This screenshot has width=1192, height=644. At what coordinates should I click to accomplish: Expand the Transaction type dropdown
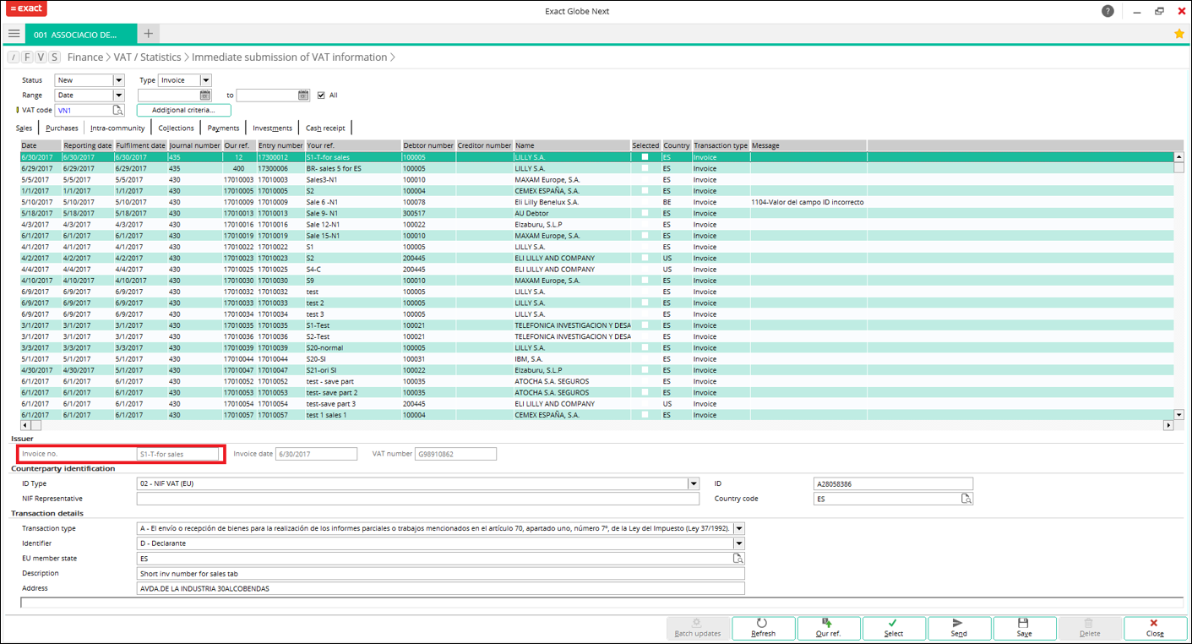click(739, 529)
